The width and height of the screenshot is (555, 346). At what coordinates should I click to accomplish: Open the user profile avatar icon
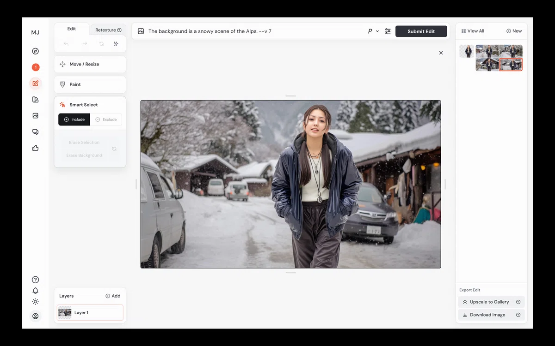coord(36,316)
